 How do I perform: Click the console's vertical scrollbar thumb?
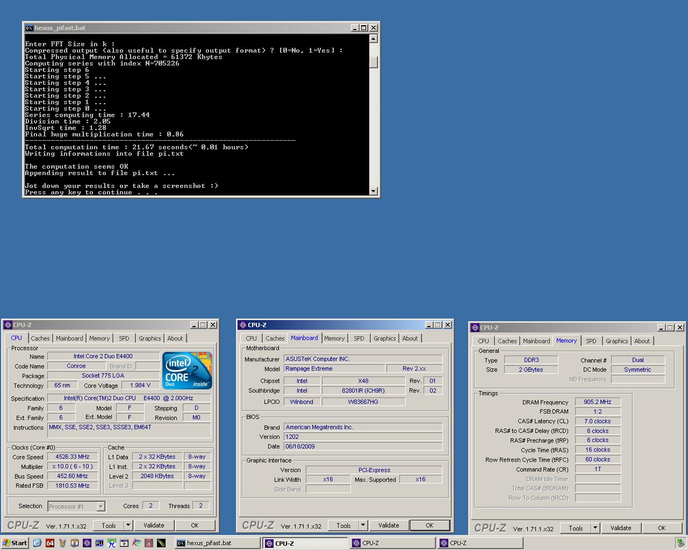[374, 62]
